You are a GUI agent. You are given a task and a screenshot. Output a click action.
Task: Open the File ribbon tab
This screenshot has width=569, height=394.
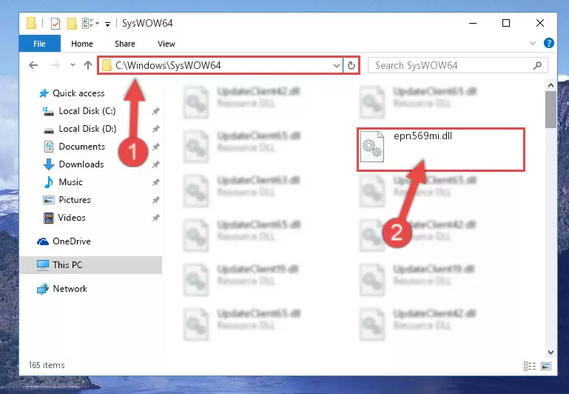39,44
